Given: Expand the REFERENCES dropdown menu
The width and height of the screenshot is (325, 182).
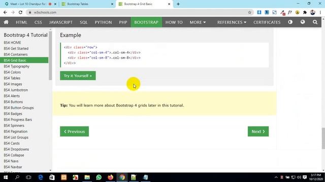Looking at the screenshot, I should [232, 22].
